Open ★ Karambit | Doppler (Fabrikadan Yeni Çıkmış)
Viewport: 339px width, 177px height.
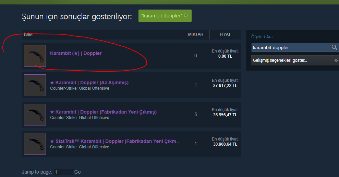[103, 112]
